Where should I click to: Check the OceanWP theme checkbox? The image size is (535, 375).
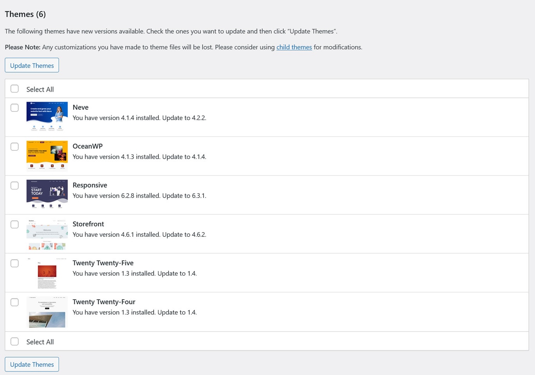pyautogui.click(x=14, y=146)
